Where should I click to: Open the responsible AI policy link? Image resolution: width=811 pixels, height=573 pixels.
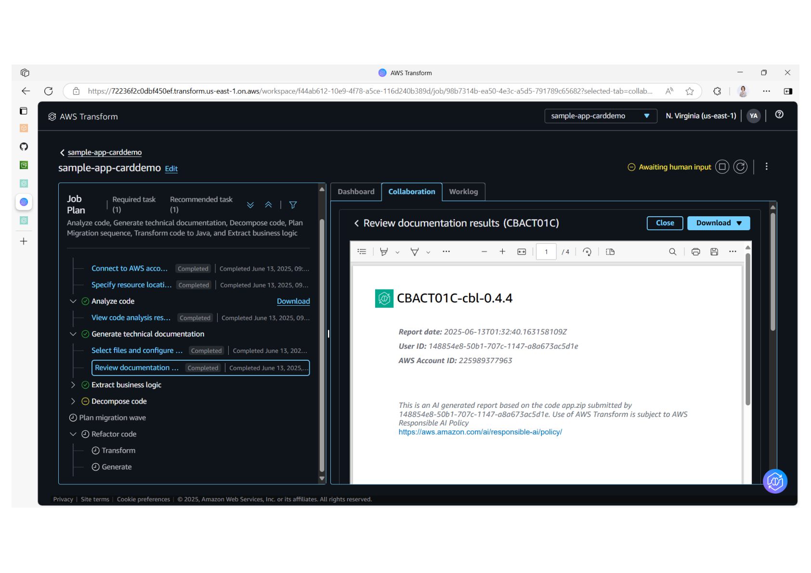(x=480, y=432)
